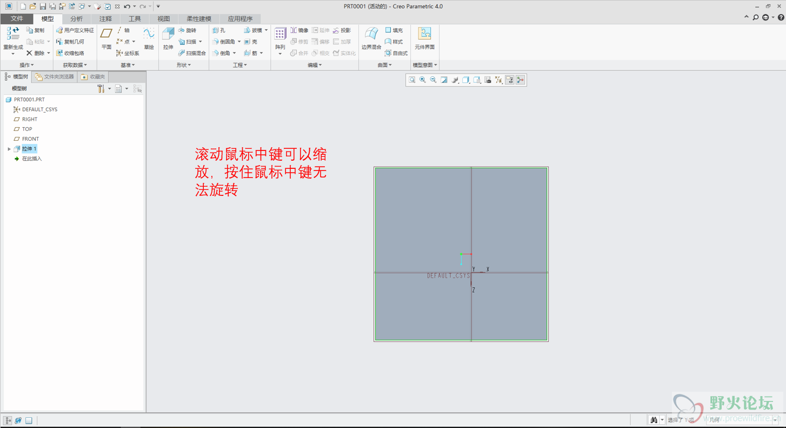The image size is (786, 428).
Task: Start a 草绘 (Sketch)
Action: pyautogui.click(x=149, y=39)
